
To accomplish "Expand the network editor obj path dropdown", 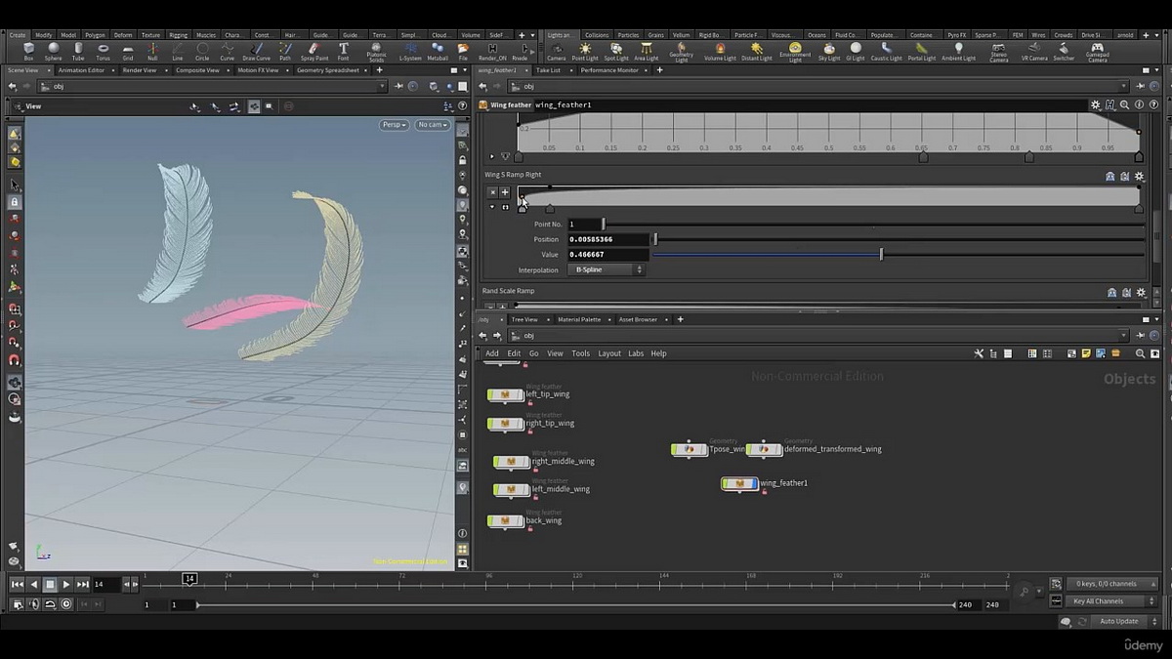I will [1123, 335].
